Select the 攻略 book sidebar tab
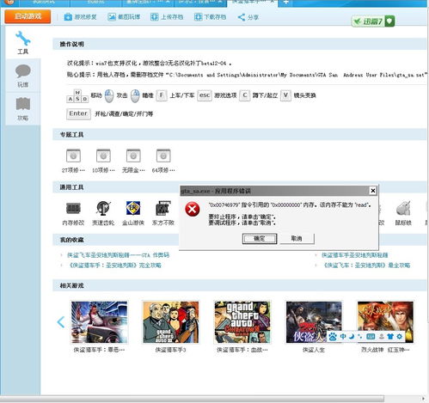Image resolution: width=429 pixels, height=403 pixels. (x=23, y=109)
